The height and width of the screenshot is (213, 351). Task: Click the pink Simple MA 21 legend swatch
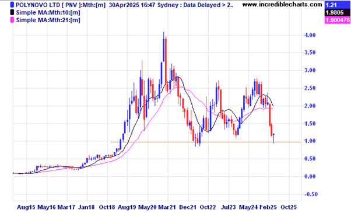[12, 20]
